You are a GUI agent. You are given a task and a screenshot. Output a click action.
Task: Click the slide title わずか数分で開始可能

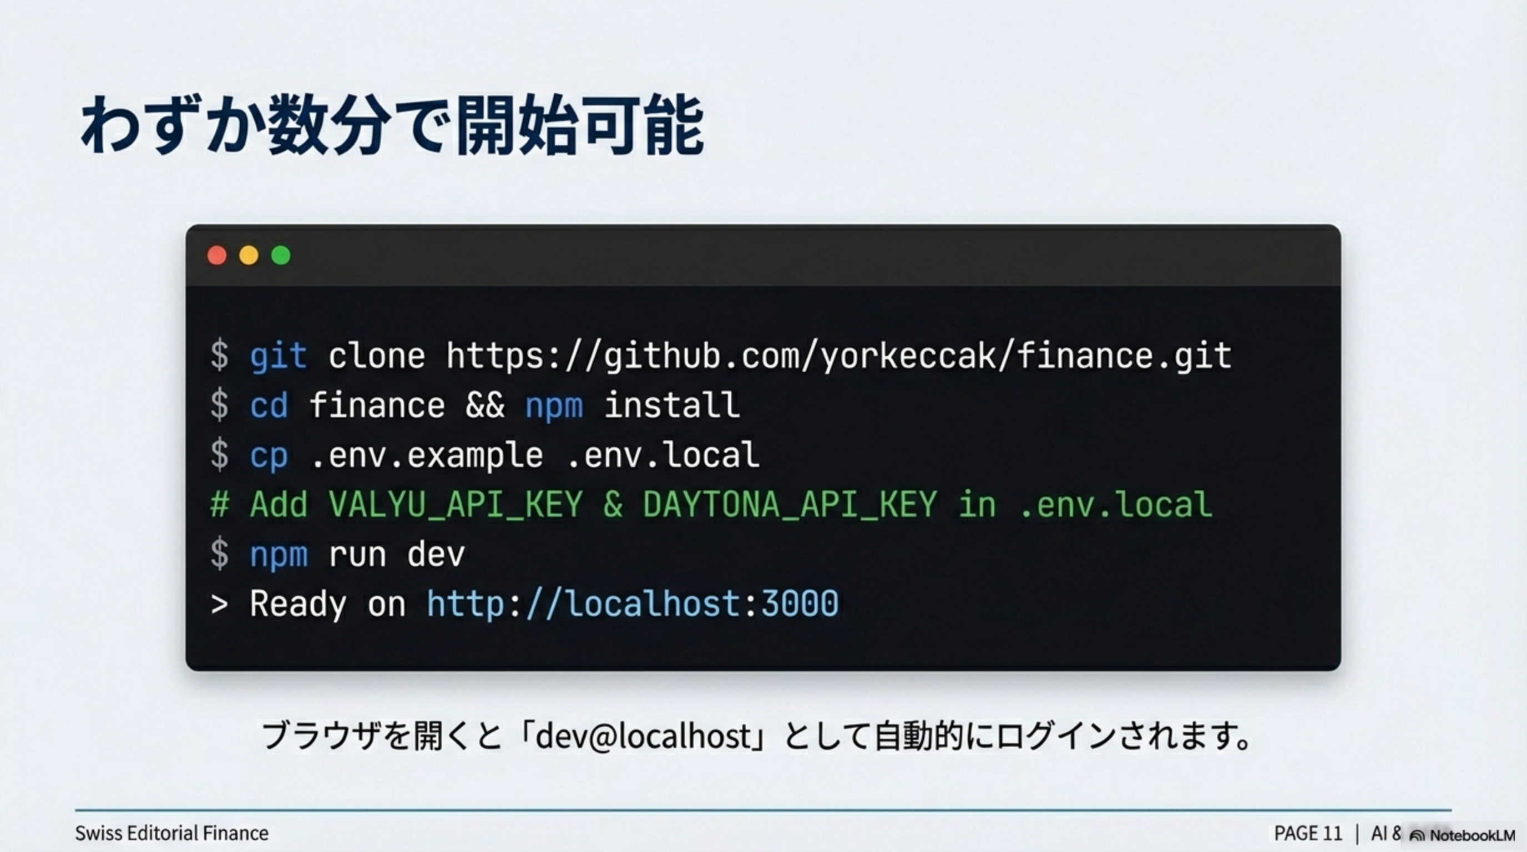click(392, 126)
